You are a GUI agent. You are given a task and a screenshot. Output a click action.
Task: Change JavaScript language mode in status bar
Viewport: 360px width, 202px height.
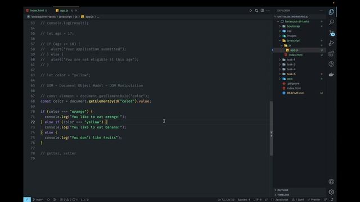pos(281,200)
